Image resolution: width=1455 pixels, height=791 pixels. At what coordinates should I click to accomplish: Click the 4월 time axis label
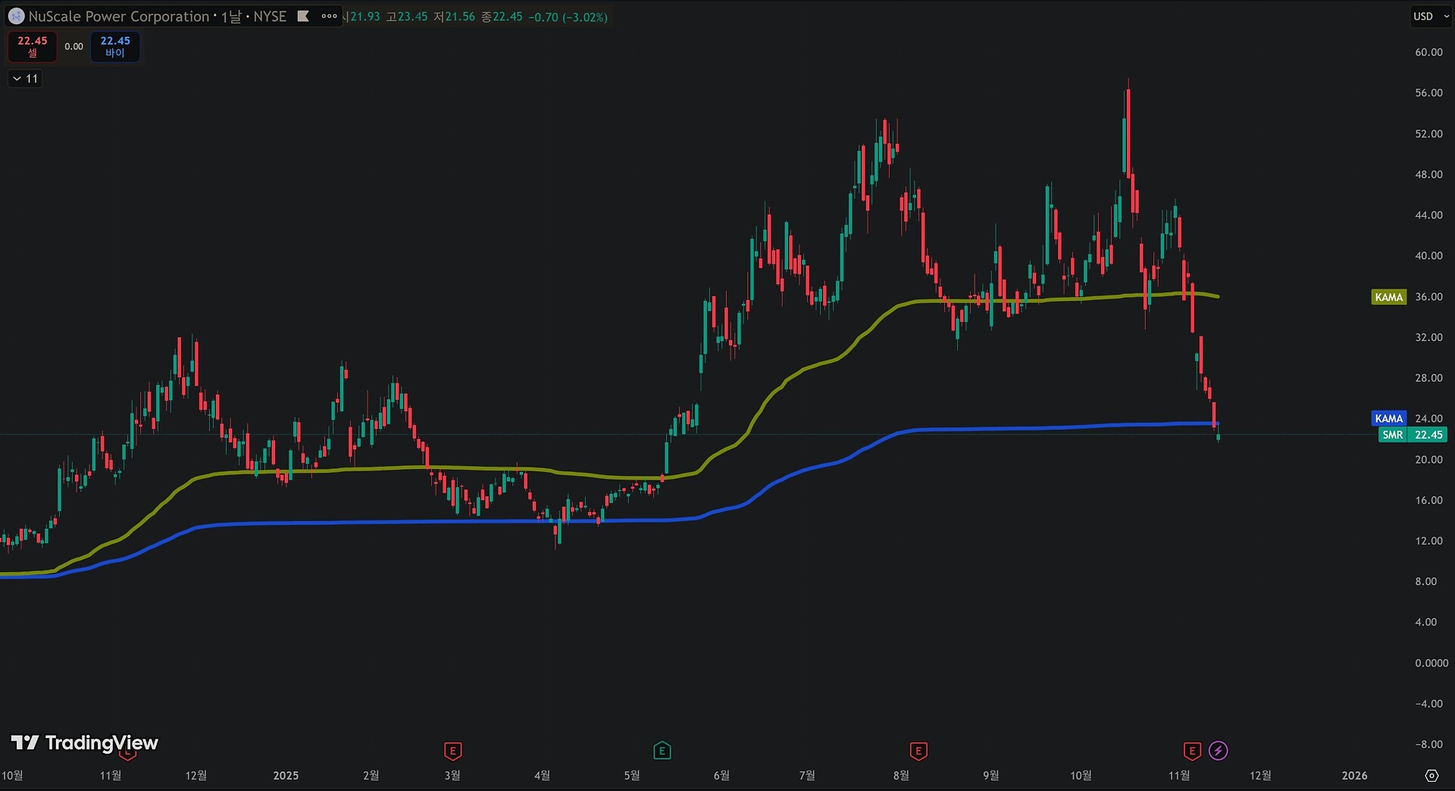[x=542, y=775]
